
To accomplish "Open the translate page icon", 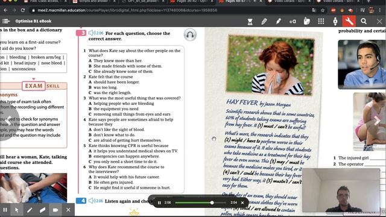I will click(x=314, y=10).
